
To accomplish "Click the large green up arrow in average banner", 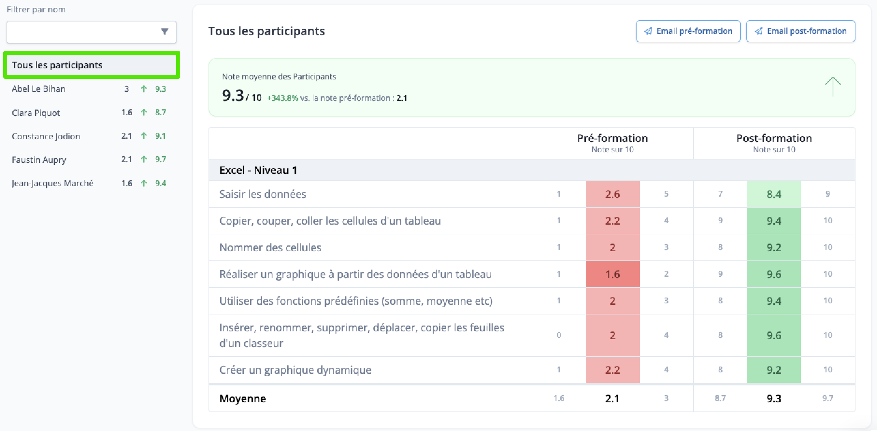I will [x=833, y=87].
